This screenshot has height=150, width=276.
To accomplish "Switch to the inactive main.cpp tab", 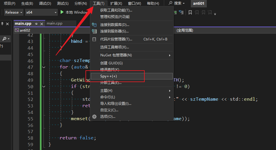I will pyautogui.click(x=54, y=24).
